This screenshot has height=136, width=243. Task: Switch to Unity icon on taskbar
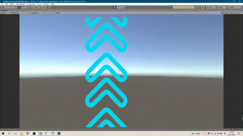[34, 133]
